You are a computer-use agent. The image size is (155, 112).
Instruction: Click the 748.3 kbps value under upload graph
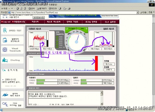coord(95,49)
